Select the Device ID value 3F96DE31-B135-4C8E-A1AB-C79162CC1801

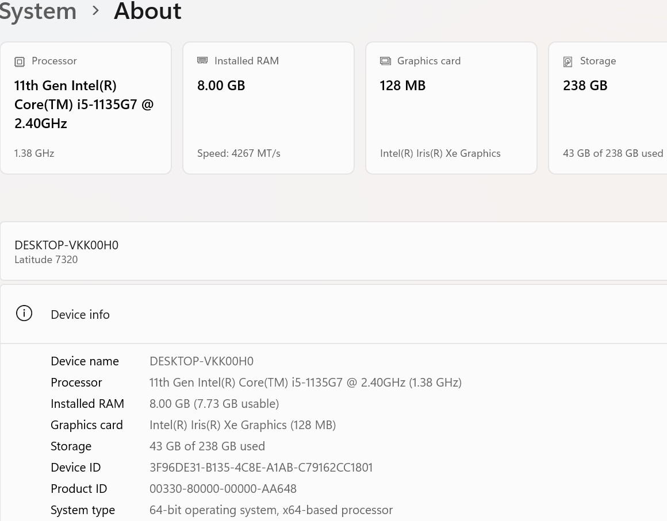click(260, 468)
